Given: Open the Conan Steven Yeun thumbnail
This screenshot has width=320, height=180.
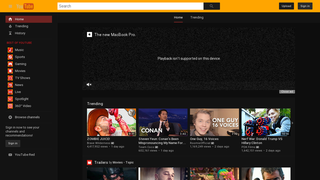Looking at the screenshot, I should pos(163,122).
